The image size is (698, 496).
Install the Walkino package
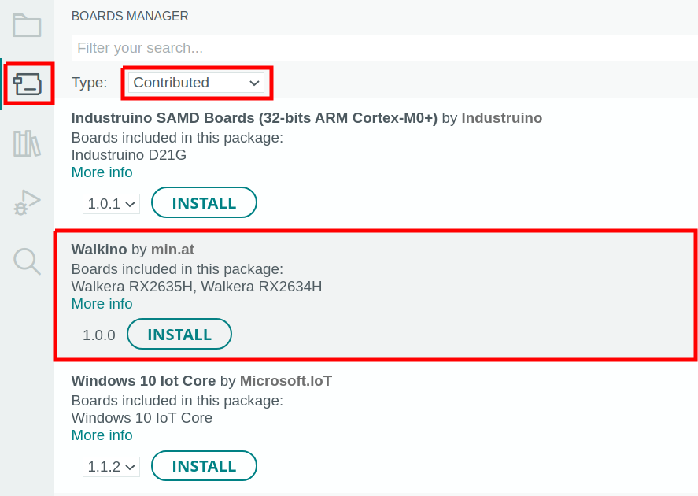tap(179, 334)
